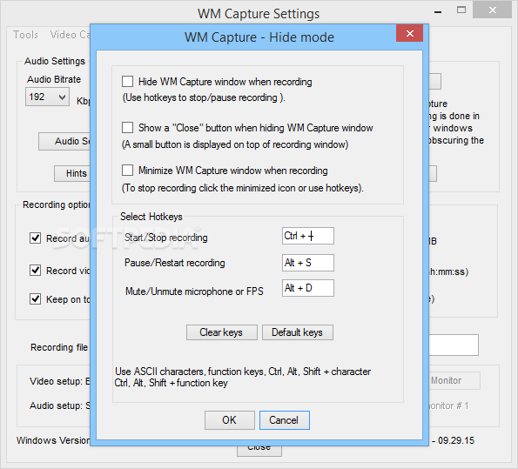Click the "Pause/Restart recording" label
518x469 pixels.
175,263
